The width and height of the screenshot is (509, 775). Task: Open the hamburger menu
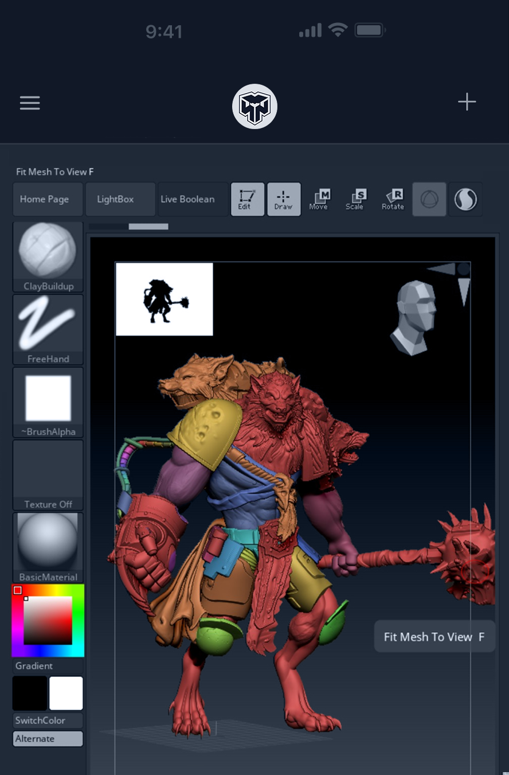[x=30, y=103]
